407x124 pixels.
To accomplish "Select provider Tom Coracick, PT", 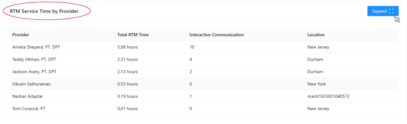I will coord(29,109).
